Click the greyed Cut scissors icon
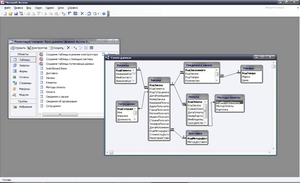This screenshot has height=183, width=300. [x=46, y=13]
